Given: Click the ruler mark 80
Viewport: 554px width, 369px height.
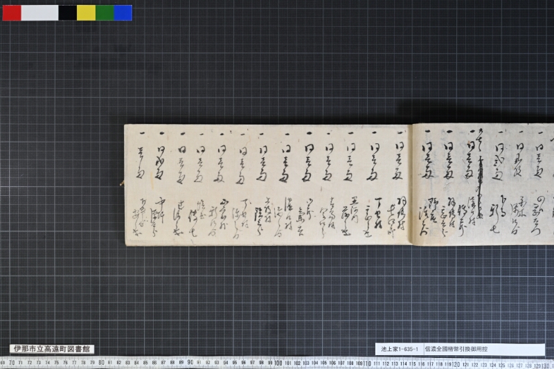Looking at the screenshot, I should point(101,363).
